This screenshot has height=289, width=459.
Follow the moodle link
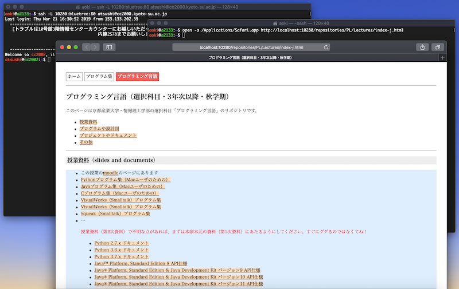[111, 173]
